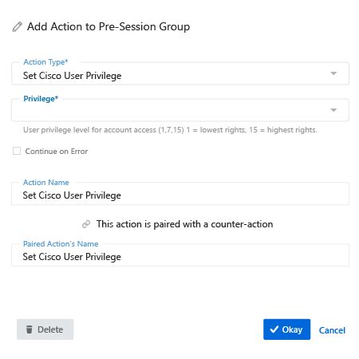The image size is (359, 359).
Task: Click the Paired Action's Name field
Action: [180, 255]
